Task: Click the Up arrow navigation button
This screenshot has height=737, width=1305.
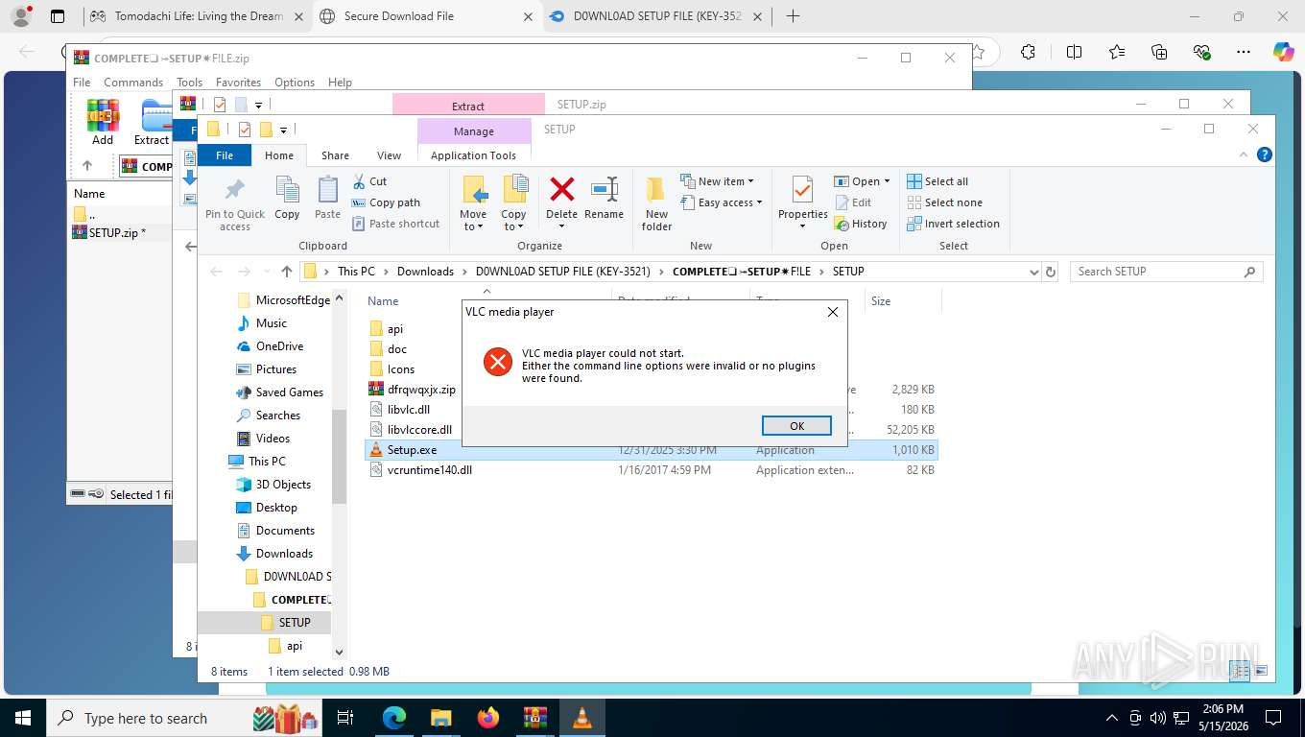Action: (286, 272)
